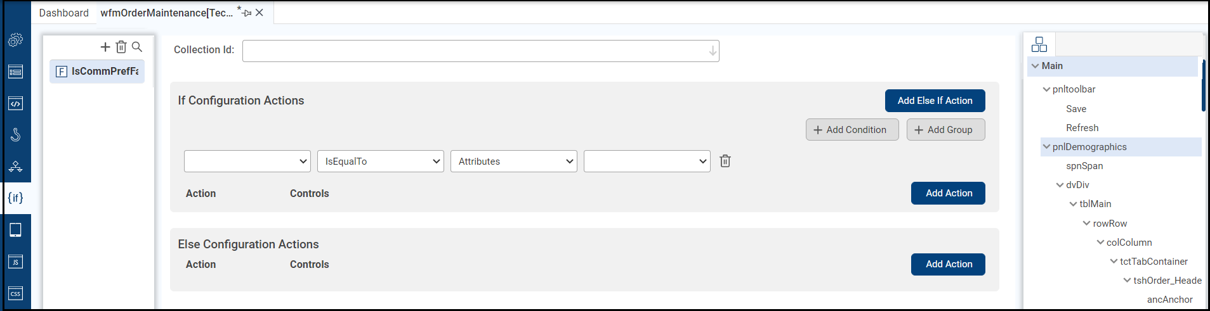Click the Add Condition button
Screen dimensions: 1210x311
coord(852,130)
